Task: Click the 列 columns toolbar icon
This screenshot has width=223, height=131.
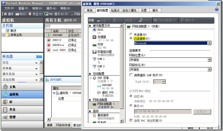Action: (18, 14)
